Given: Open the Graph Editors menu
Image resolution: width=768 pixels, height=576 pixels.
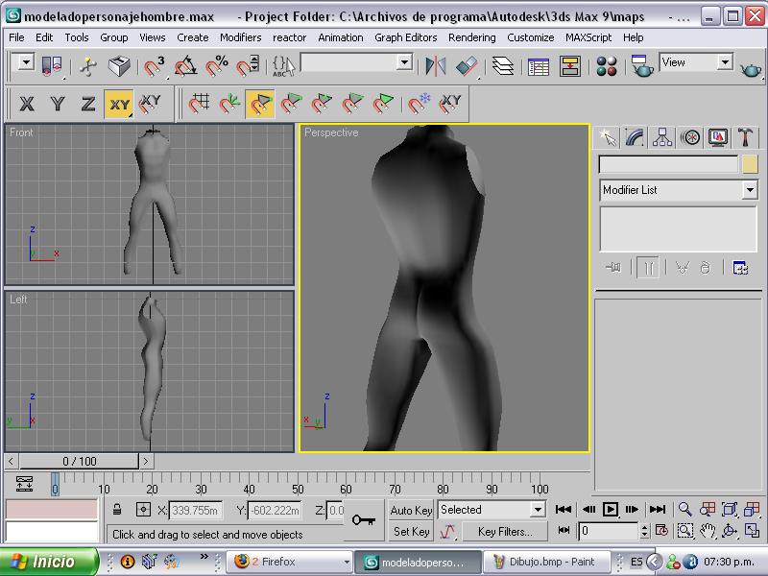Looking at the screenshot, I should tap(405, 37).
